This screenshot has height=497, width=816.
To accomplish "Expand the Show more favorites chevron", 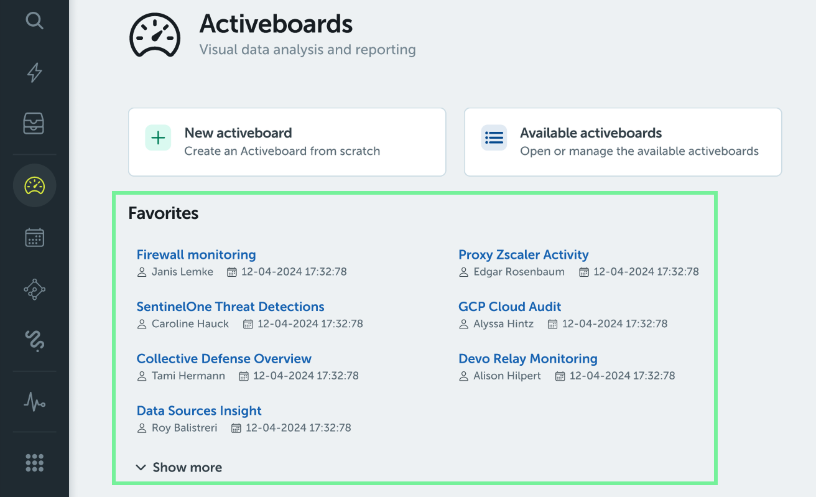I will coord(142,468).
